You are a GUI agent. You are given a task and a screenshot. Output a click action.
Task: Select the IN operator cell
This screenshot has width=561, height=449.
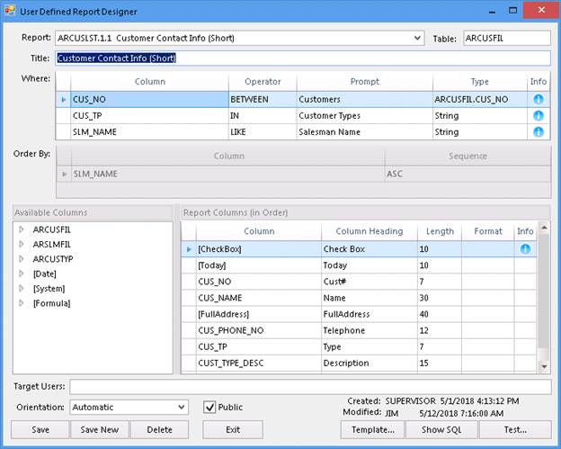pyautogui.click(x=263, y=116)
